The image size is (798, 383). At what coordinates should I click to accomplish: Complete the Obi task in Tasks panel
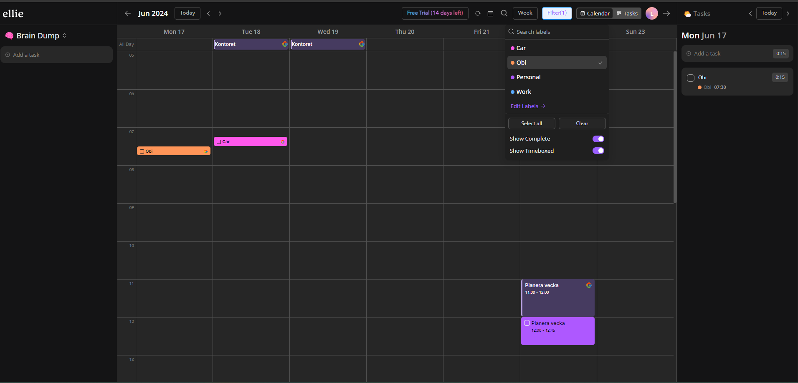tap(691, 78)
